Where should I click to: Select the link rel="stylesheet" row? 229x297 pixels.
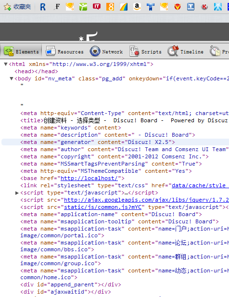click(125, 185)
